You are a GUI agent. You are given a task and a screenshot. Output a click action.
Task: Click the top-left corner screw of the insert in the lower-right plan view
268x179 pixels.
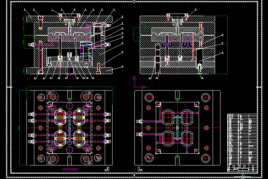158,105
